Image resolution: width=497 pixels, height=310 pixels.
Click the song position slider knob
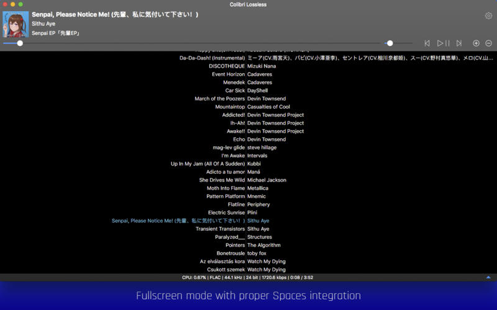click(20, 43)
